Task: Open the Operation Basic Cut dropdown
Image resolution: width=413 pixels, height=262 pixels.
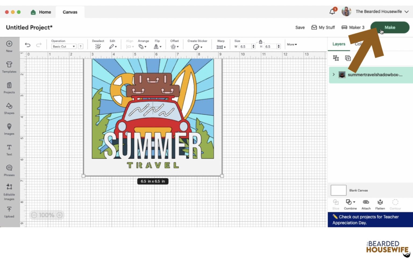Action: [64, 46]
